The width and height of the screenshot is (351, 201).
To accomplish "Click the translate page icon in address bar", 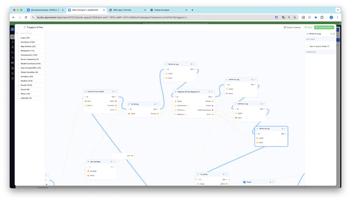I will (x=283, y=17).
